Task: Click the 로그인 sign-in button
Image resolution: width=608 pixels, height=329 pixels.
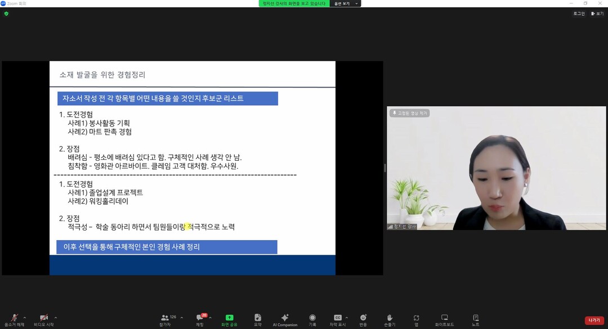Action: 579,13
